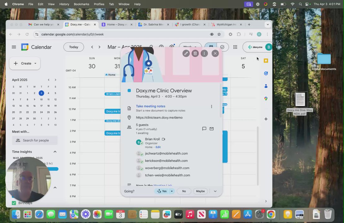344x223 pixels.
Task: Select guest jschwartz@mobilehealth.com
Action: (166, 153)
